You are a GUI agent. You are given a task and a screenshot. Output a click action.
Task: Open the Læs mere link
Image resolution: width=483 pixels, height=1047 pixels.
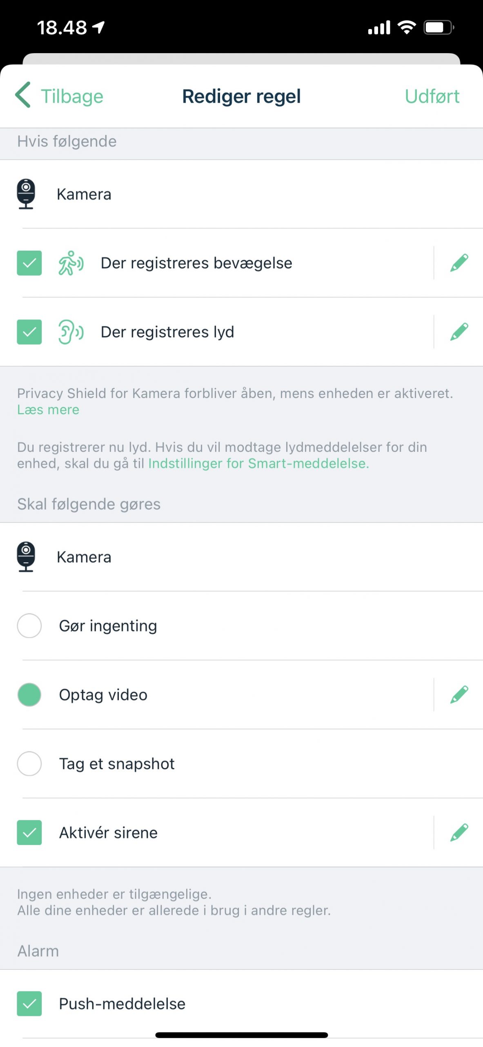48,410
